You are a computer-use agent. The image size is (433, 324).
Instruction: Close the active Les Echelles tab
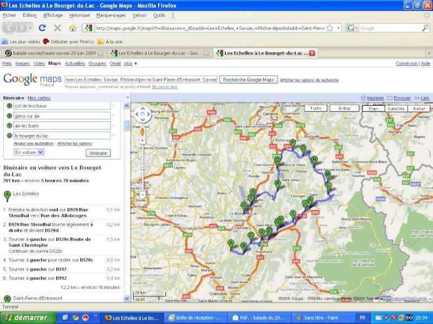312,53
